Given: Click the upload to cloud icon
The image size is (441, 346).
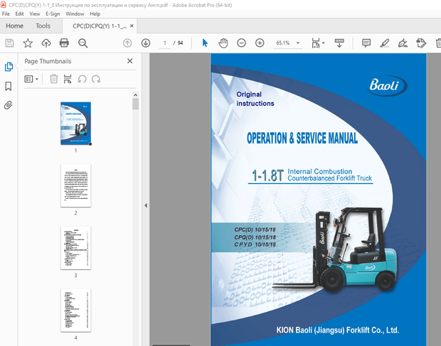Looking at the screenshot, I should 46,43.
